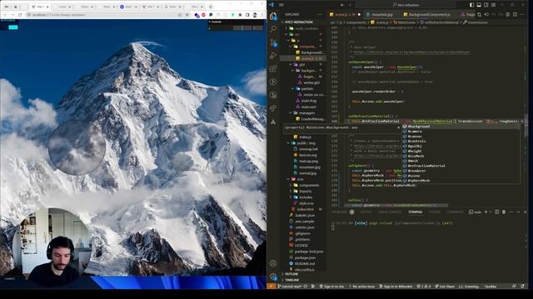
Task: Open index.html in Explorer tree
Action: tap(305, 209)
